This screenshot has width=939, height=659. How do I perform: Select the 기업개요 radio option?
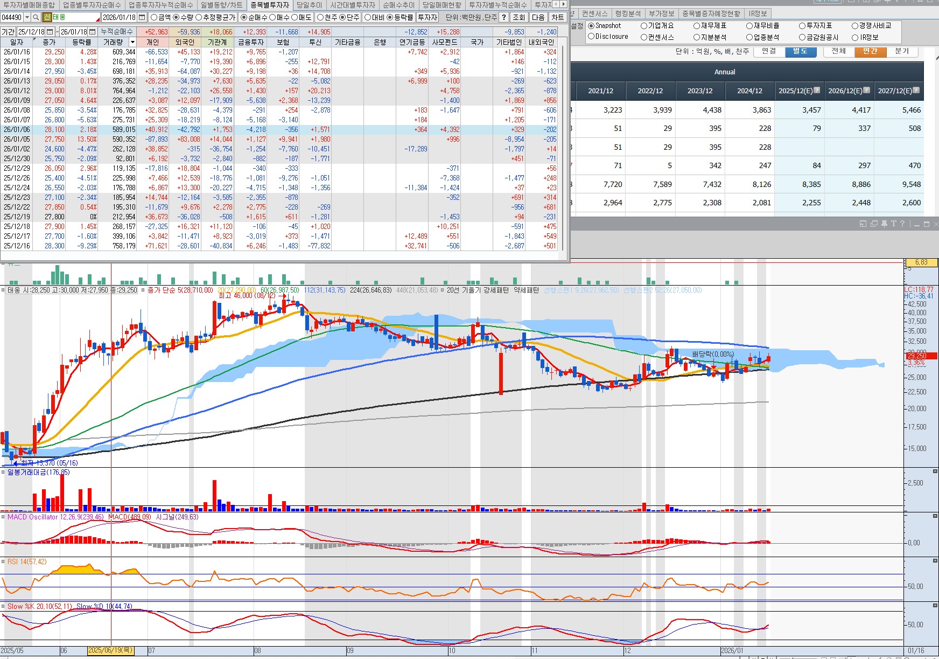point(644,25)
